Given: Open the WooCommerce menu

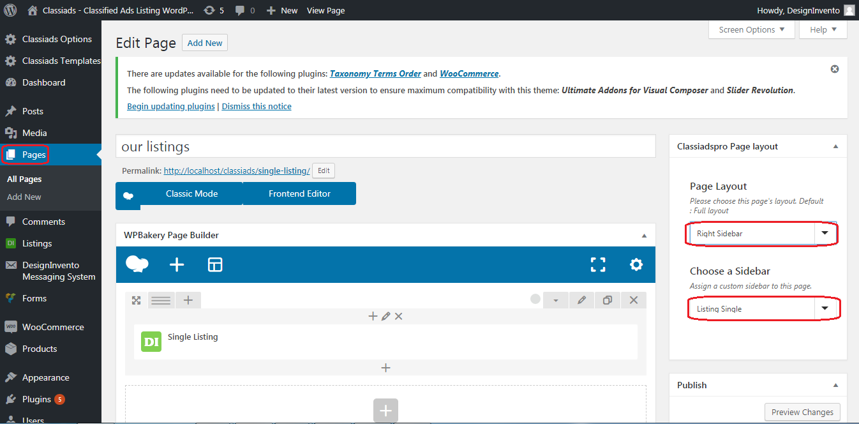Looking at the screenshot, I should pos(50,327).
